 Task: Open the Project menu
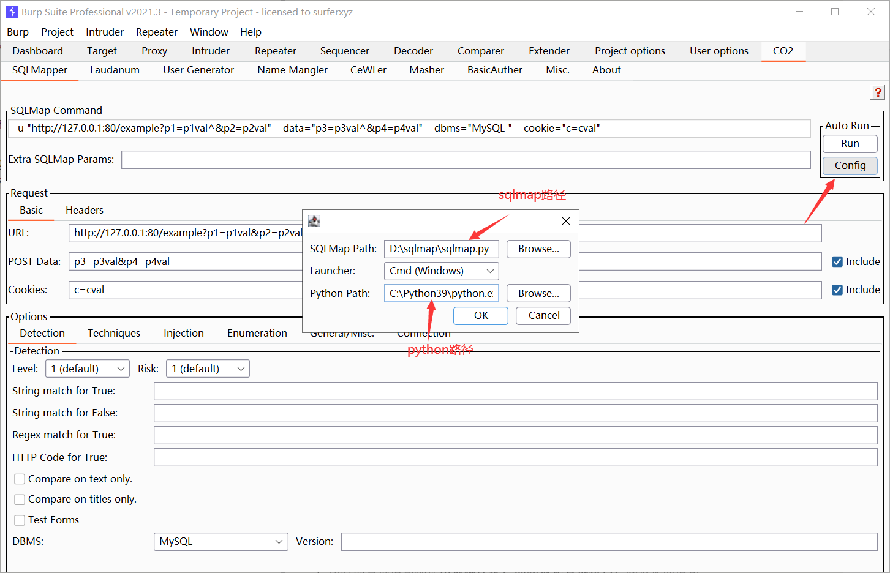57,32
